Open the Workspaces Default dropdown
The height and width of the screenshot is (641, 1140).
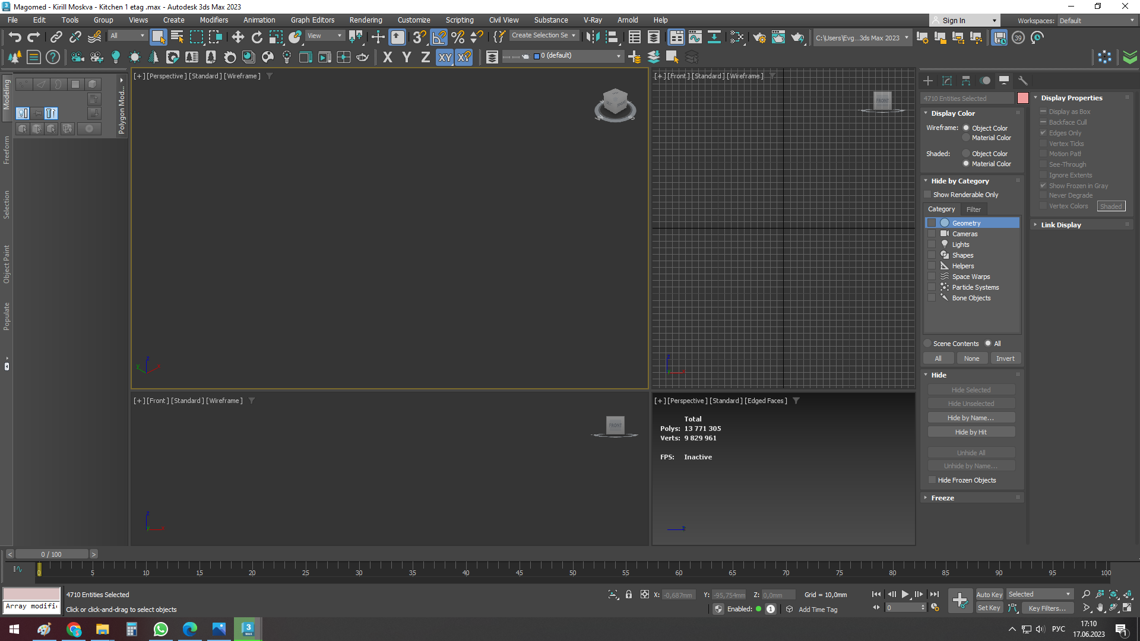[x=1097, y=21]
